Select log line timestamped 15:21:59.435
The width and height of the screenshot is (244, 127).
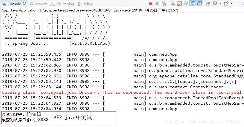point(89,54)
